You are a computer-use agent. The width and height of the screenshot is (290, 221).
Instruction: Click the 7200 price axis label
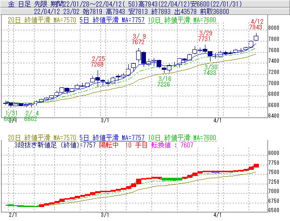click(274, 72)
